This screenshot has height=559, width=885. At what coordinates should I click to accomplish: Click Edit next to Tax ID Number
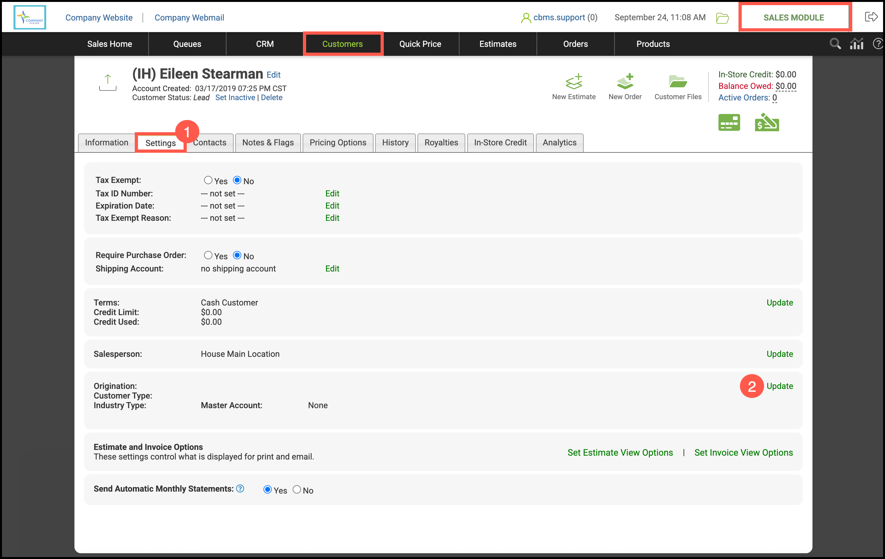pyautogui.click(x=332, y=193)
